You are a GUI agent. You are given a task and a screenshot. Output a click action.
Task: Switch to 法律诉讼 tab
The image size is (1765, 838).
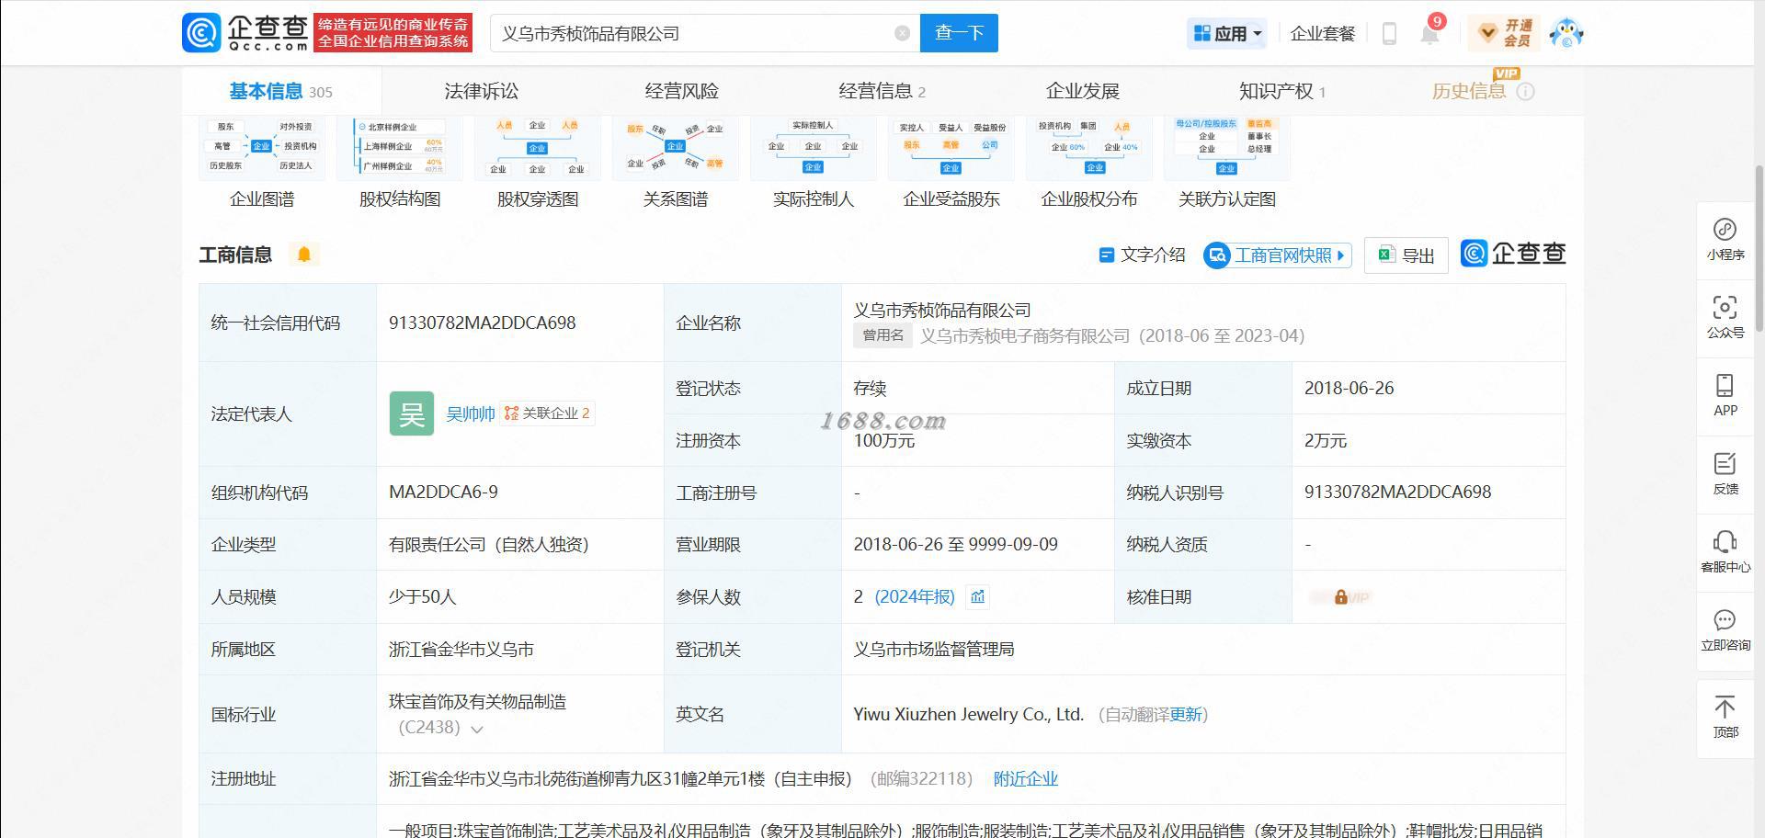click(482, 91)
